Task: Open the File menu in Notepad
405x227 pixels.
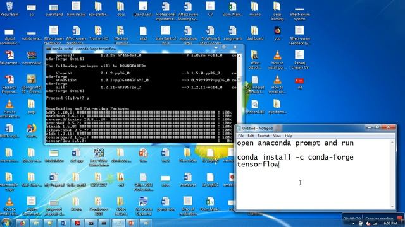Action: (240, 136)
